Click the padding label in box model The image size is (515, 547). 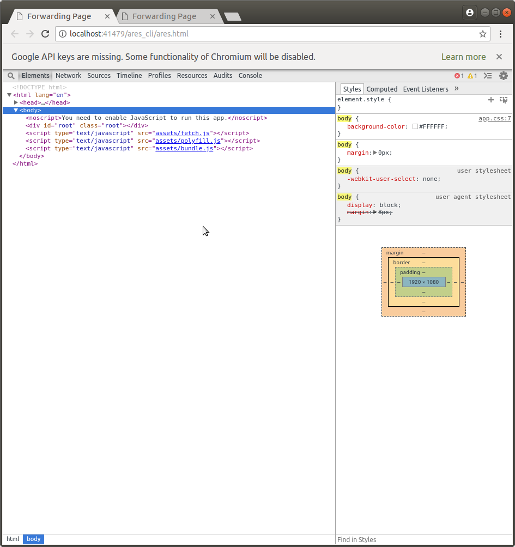pos(410,272)
